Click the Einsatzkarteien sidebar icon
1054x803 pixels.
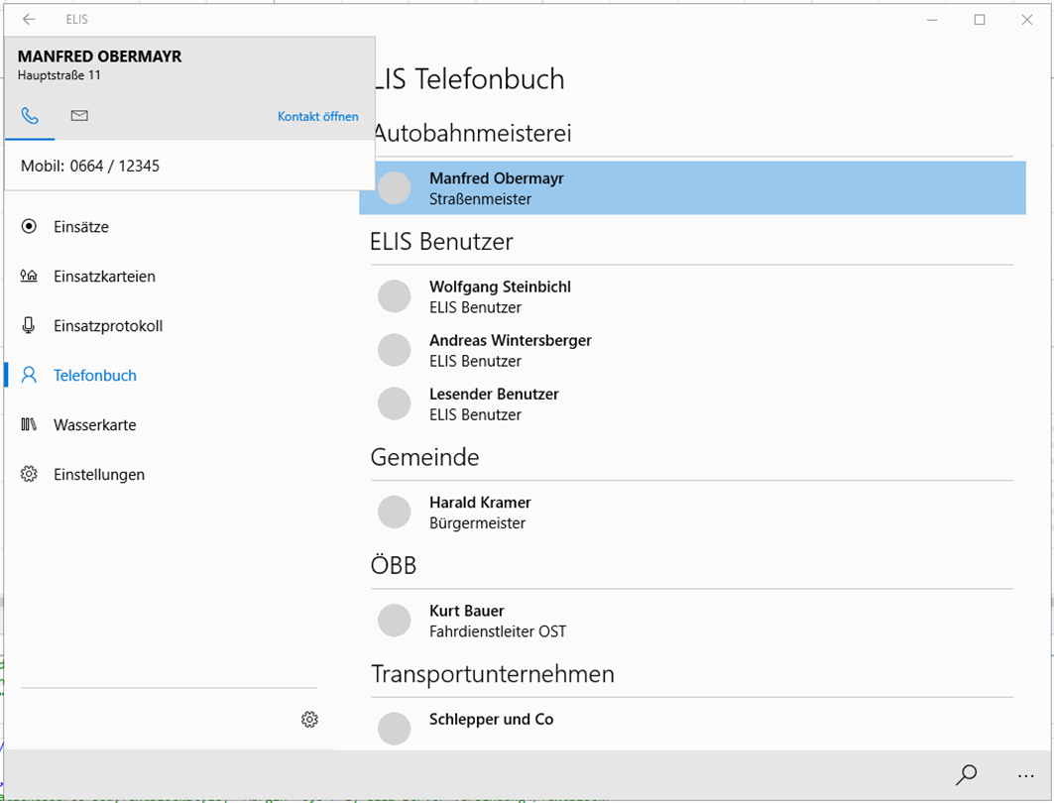pyautogui.click(x=30, y=277)
